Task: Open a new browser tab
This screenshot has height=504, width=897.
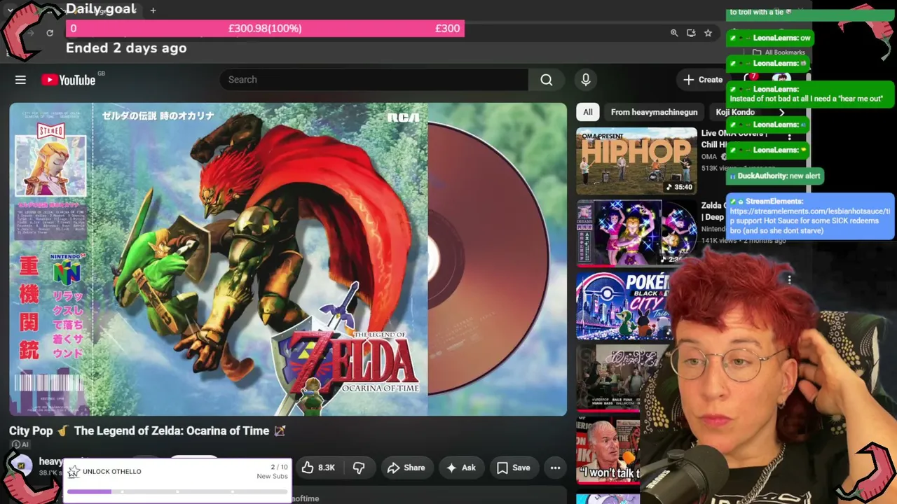Action: (153, 10)
